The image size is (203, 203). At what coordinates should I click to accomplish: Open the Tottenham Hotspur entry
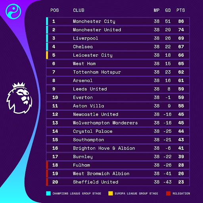118,72
